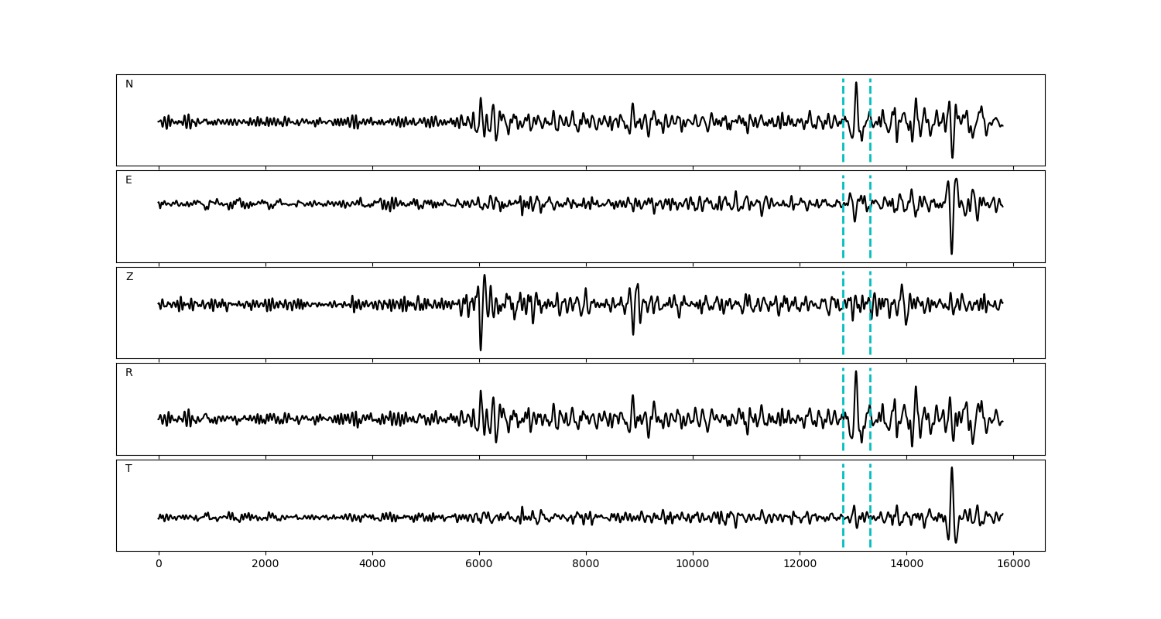Select the x-axis tick label 10000

[693, 565]
